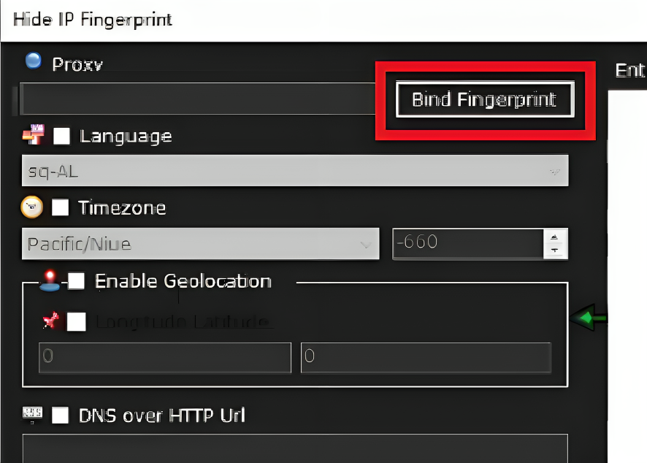Image resolution: width=647 pixels, height=463 pixels.
Task: Expand the Pacific/Niue timezone dropdown
Action: [x=201, y=244]
